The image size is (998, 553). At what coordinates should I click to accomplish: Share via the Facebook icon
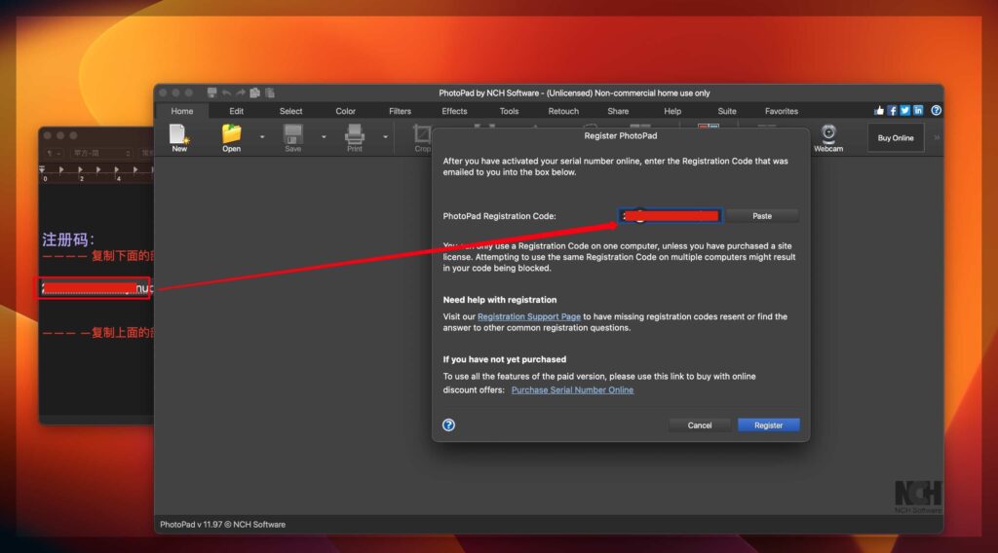tap(893, 111)
